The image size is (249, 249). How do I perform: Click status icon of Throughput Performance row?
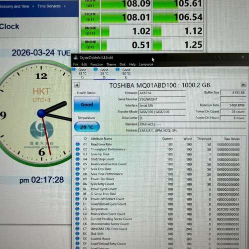(x=78, y=149)
